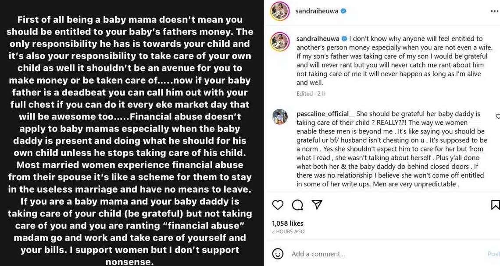
Task: Open the pascaline_official__ commenter avatar
Action: (279, 116)
